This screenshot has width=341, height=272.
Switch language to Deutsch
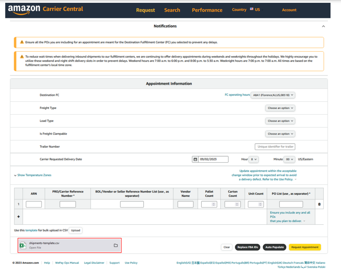(288, 263)
